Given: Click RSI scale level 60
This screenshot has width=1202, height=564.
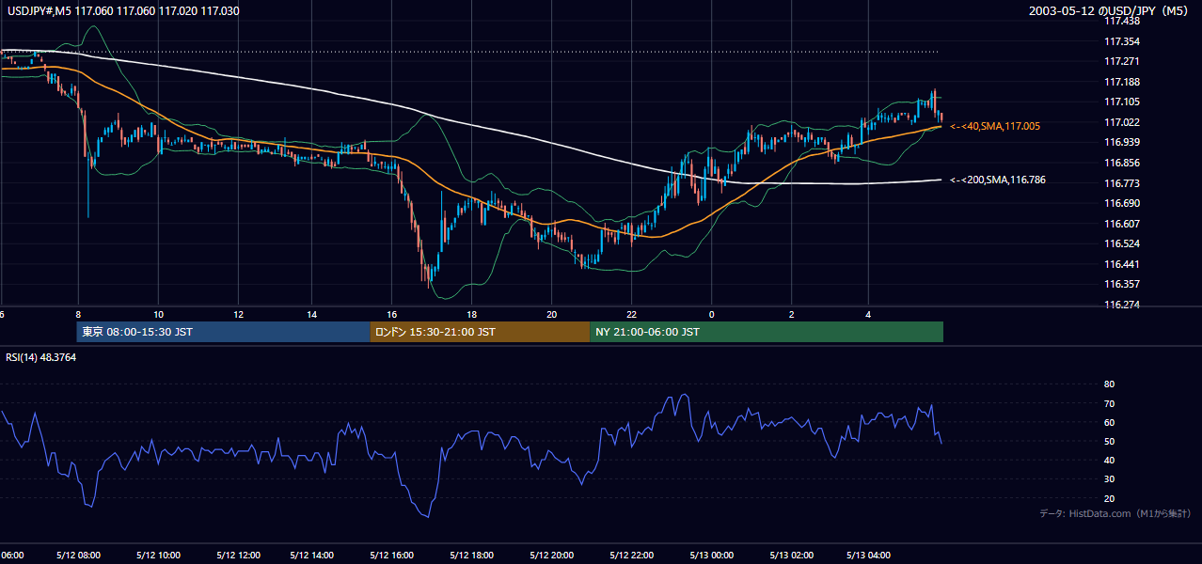Looking at the screenshot, I should (1109, 422).
